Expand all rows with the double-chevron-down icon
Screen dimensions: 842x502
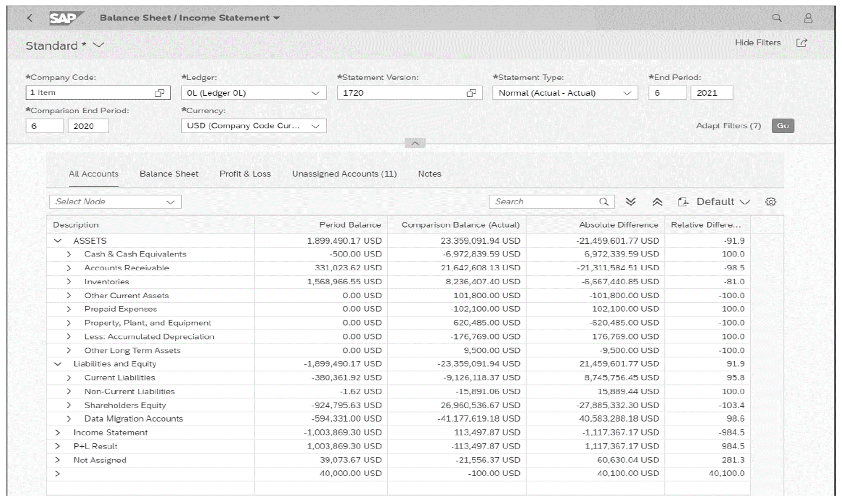[631, 202]
